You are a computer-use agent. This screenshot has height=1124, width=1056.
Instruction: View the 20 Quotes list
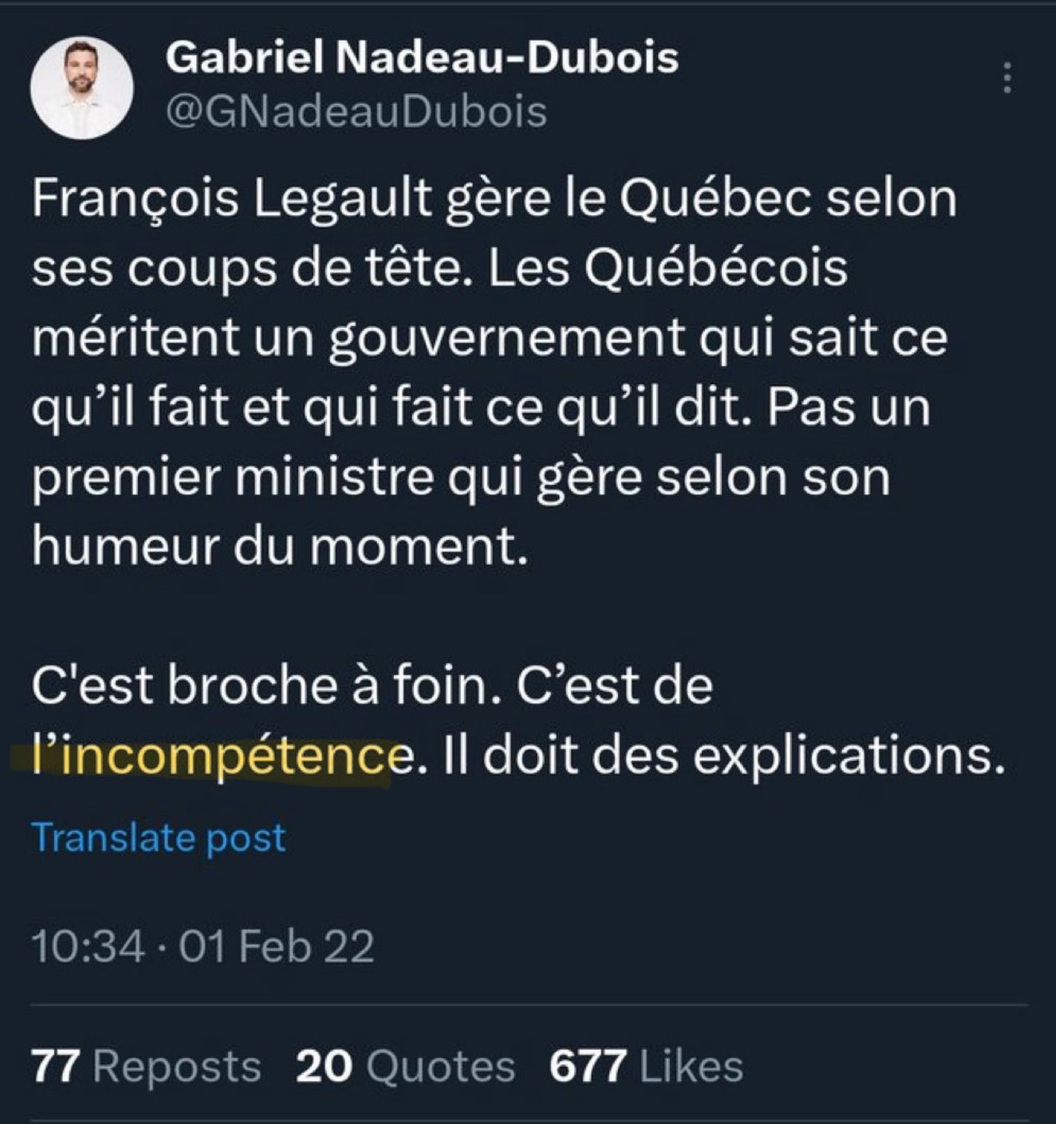(x=405, y=1067)
